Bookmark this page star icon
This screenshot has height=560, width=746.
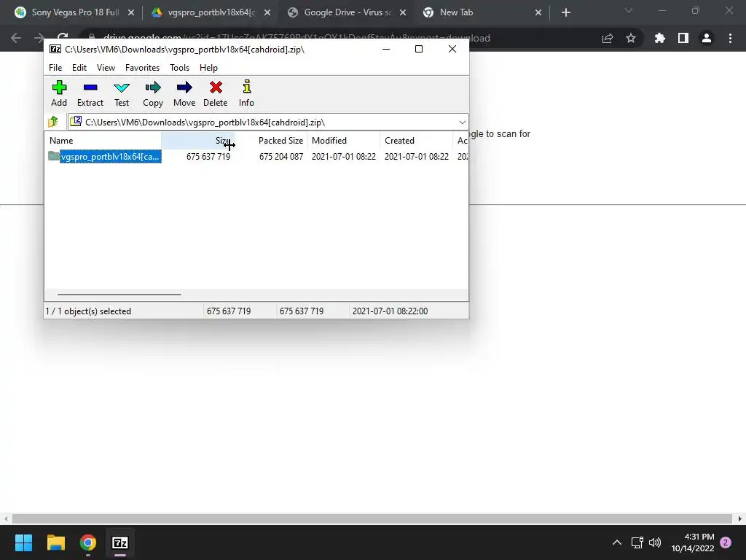pos(631,38)
